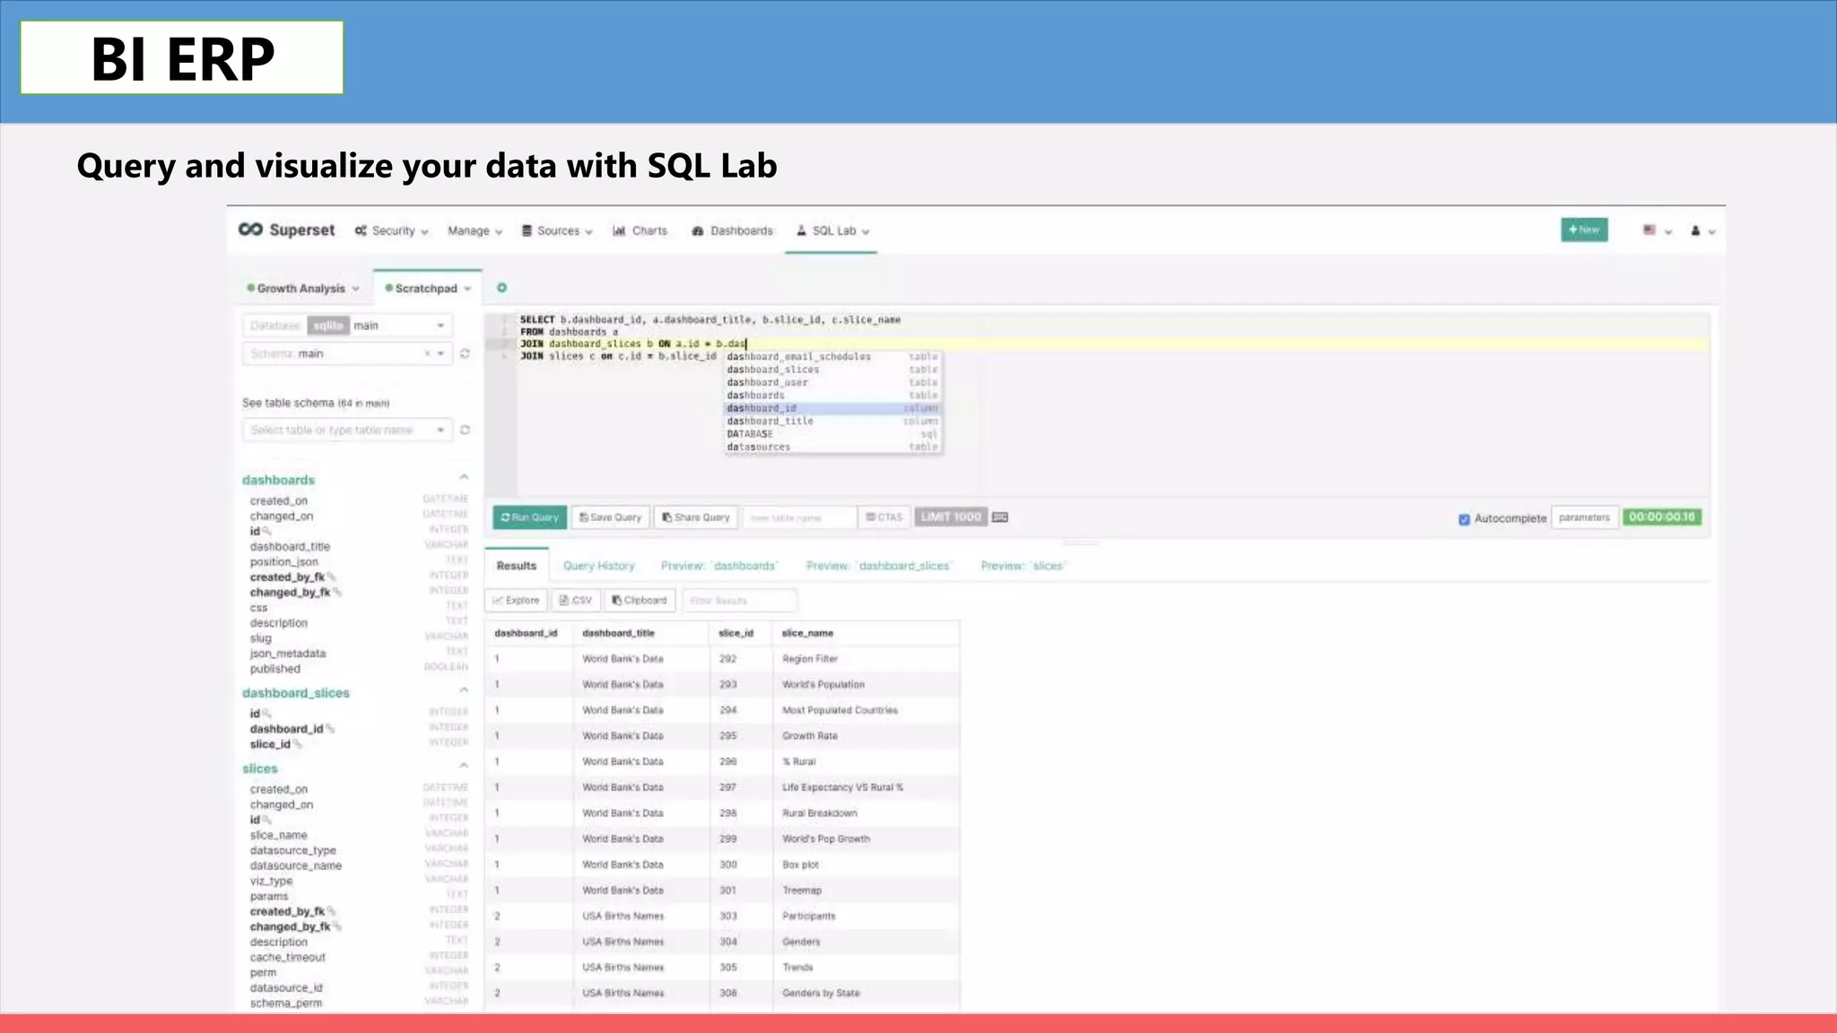Open the SQL Lab menu

pyautogui.click(x=832, y=231)
